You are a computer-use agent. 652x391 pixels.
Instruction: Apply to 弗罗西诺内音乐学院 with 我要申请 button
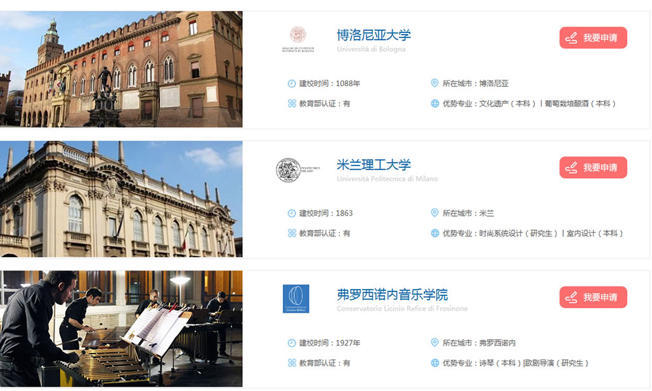[593, 297]
